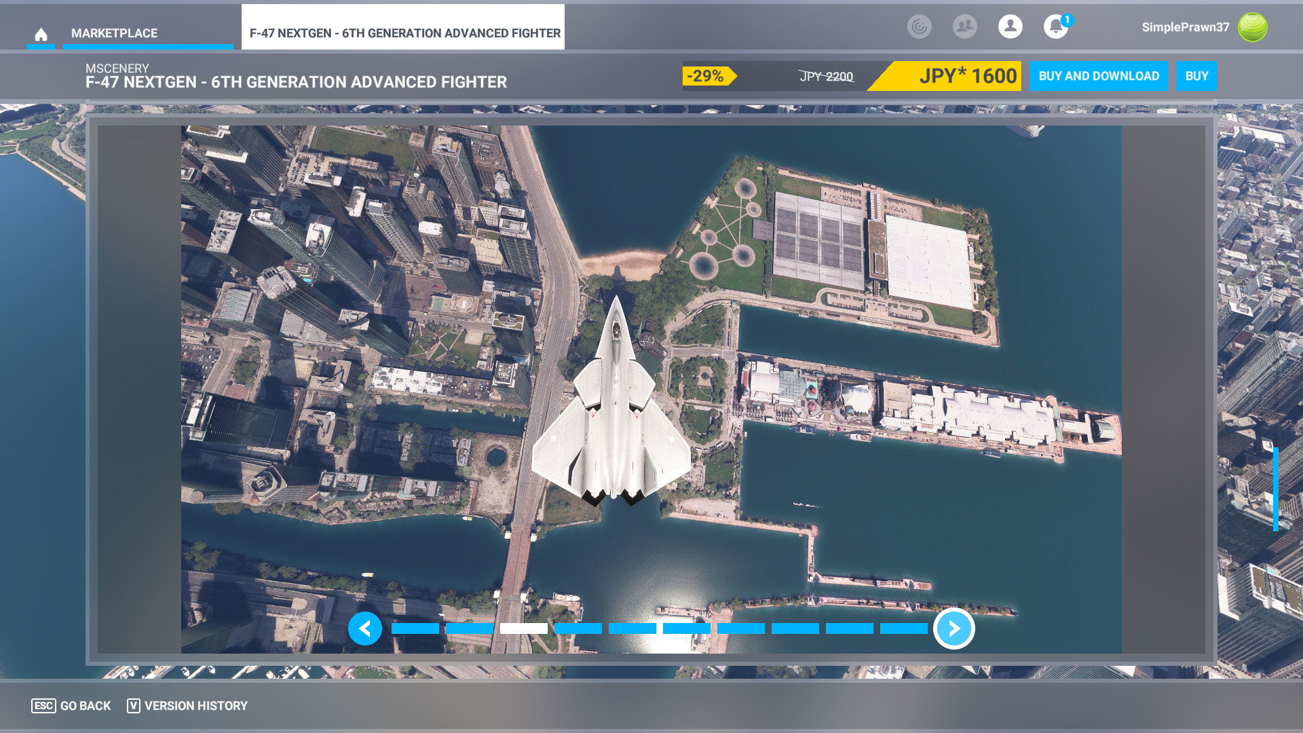Screen dimensions: 1303x733
Task: Select the fourth gallery image indicator
Action: click(578, 628)
